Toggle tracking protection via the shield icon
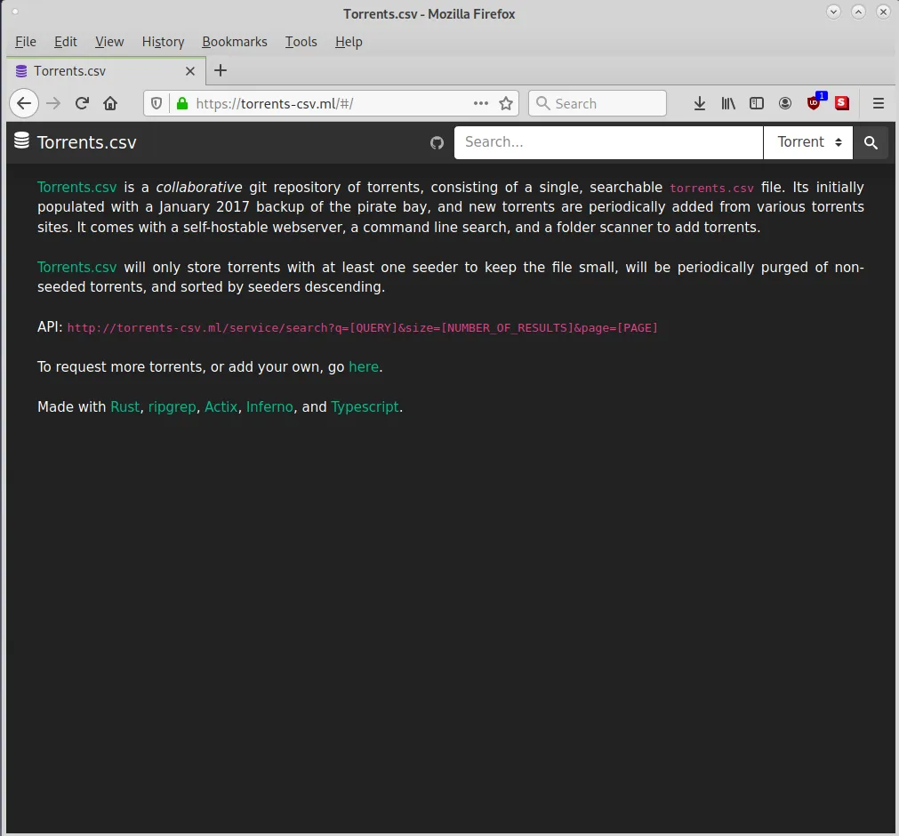 click(156, 103)
